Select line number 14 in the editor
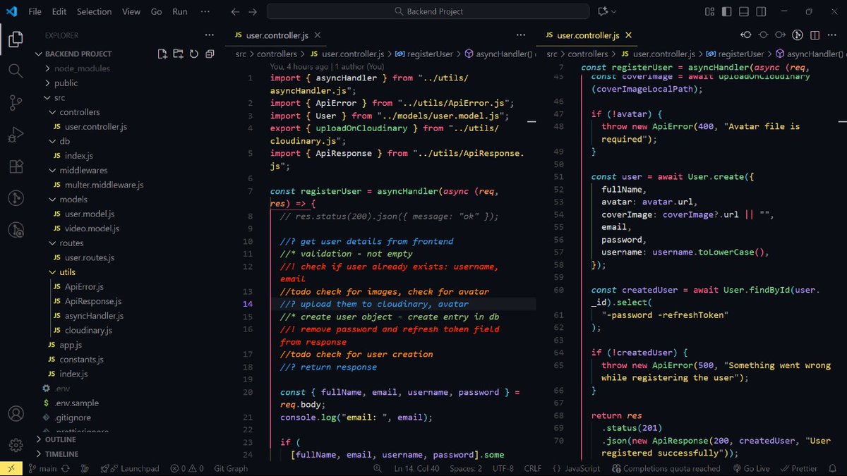 coord(250,303)
